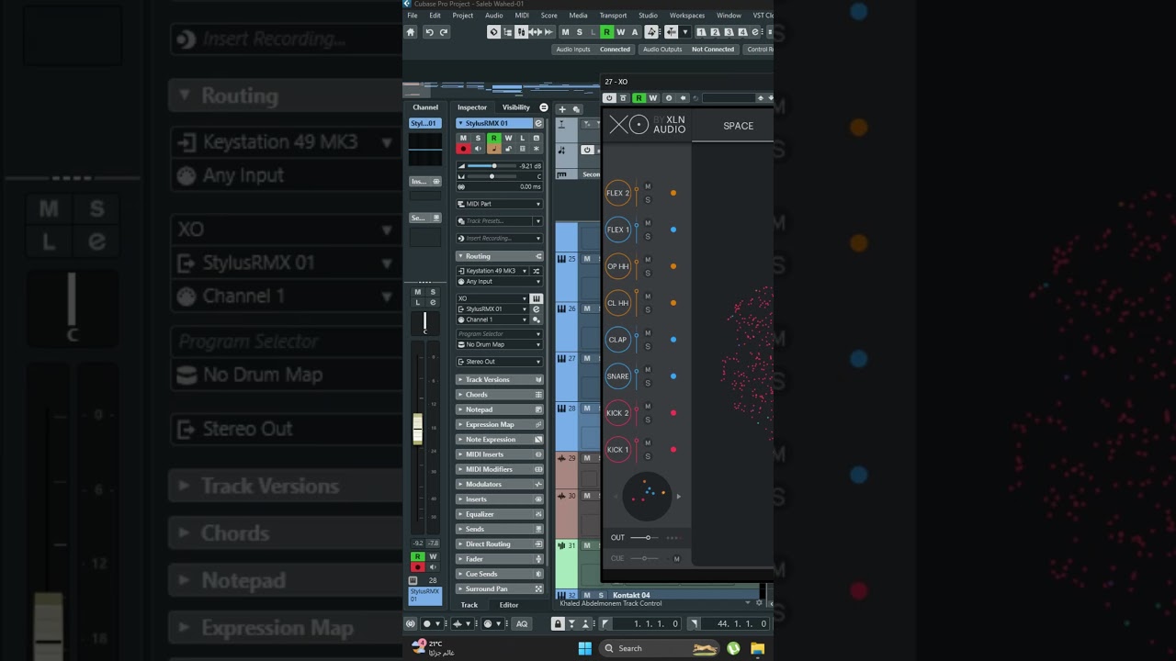This screenshot has height=661, width=1176.
Task: Toggle the monitor speaker button in Inspector
Action: (x=478, y=149)
